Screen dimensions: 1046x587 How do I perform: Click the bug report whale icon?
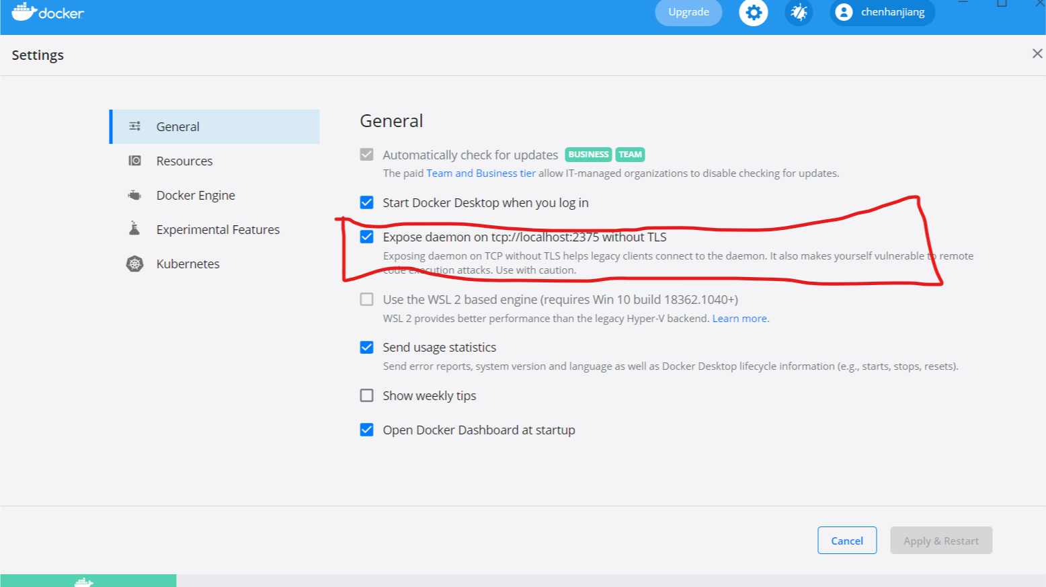pos(799,12)
